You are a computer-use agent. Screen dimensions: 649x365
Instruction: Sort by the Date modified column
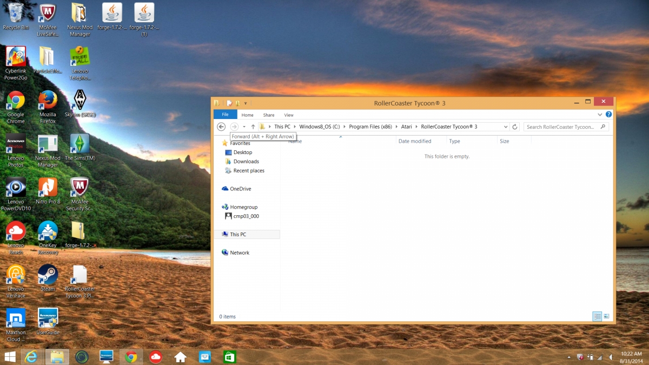tap(415, 141)
